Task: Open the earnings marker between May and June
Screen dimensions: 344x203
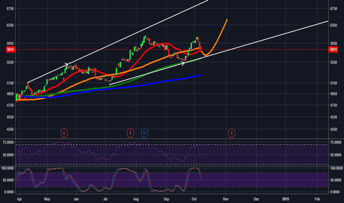Action: (x=64, y=133)
